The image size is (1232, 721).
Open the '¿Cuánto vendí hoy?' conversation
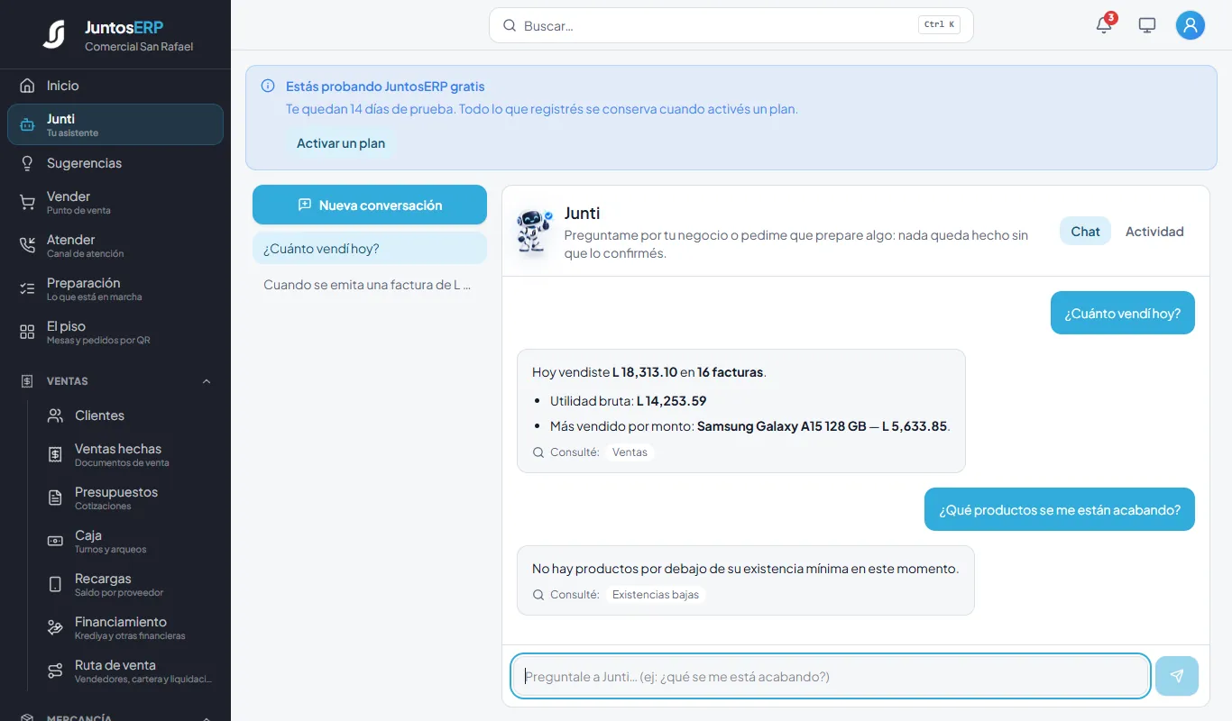point(370,249)
